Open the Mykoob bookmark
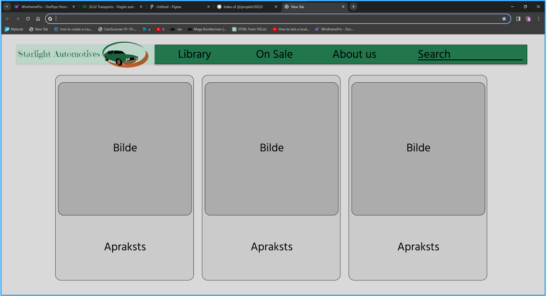 point(14,29)
